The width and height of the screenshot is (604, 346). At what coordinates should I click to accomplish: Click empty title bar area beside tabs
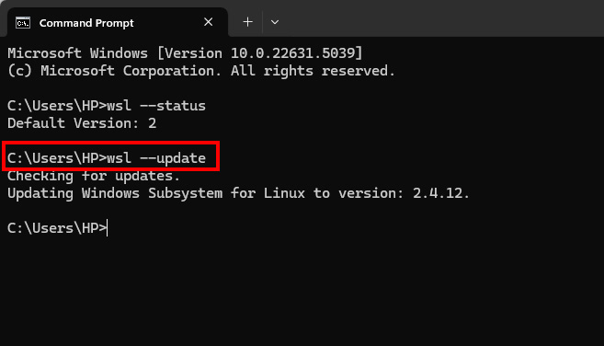pos(443,18)
